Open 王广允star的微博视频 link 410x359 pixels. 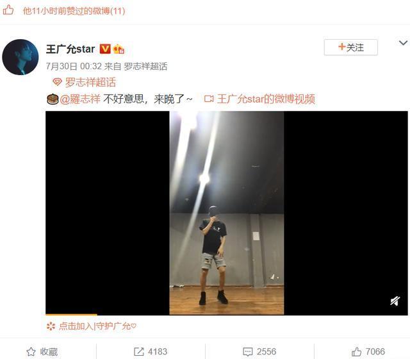pos(266,99)
